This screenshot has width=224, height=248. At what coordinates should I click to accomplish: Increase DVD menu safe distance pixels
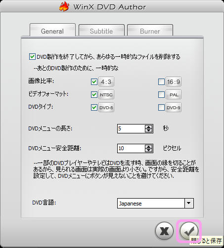point(149,147)
